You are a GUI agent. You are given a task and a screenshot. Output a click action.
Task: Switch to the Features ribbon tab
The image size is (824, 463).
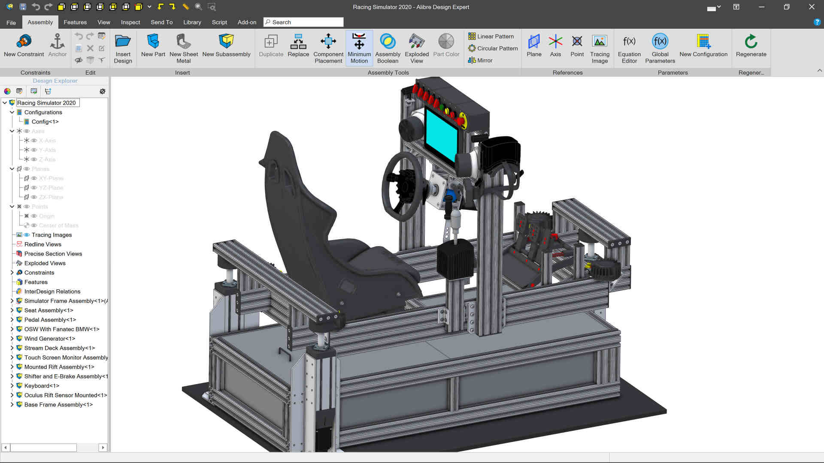click(x=76, y=22)
